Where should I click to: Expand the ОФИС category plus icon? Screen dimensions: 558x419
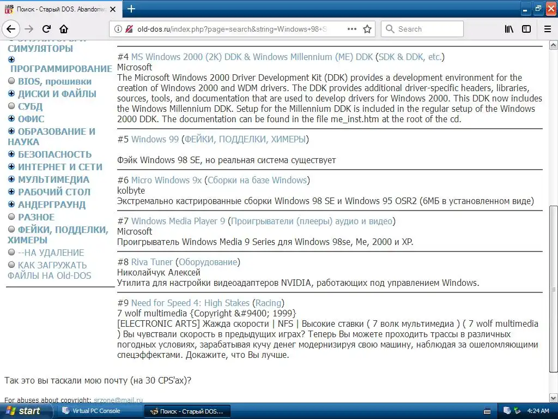[x=11, y=118]
